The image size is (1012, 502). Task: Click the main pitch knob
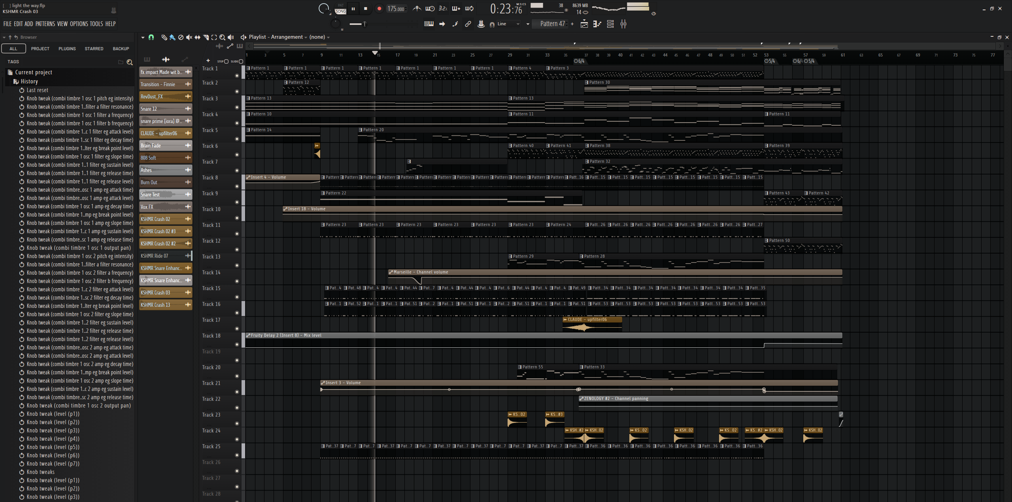(x=336, y=24)
